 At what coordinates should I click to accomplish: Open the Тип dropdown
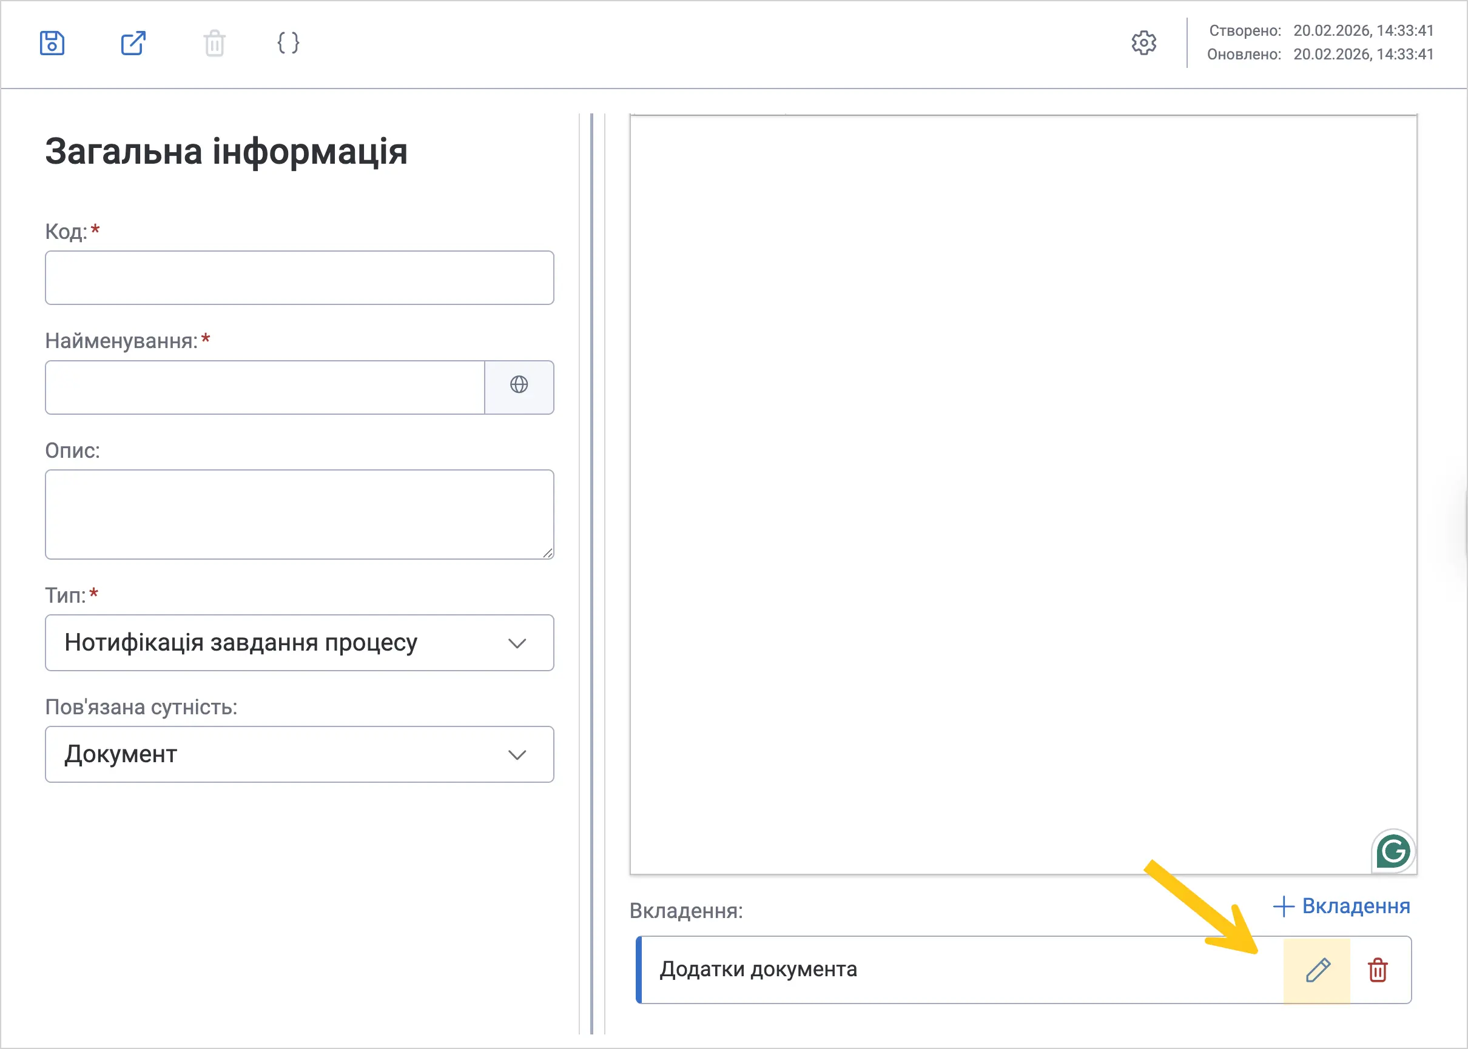[299, 643]
